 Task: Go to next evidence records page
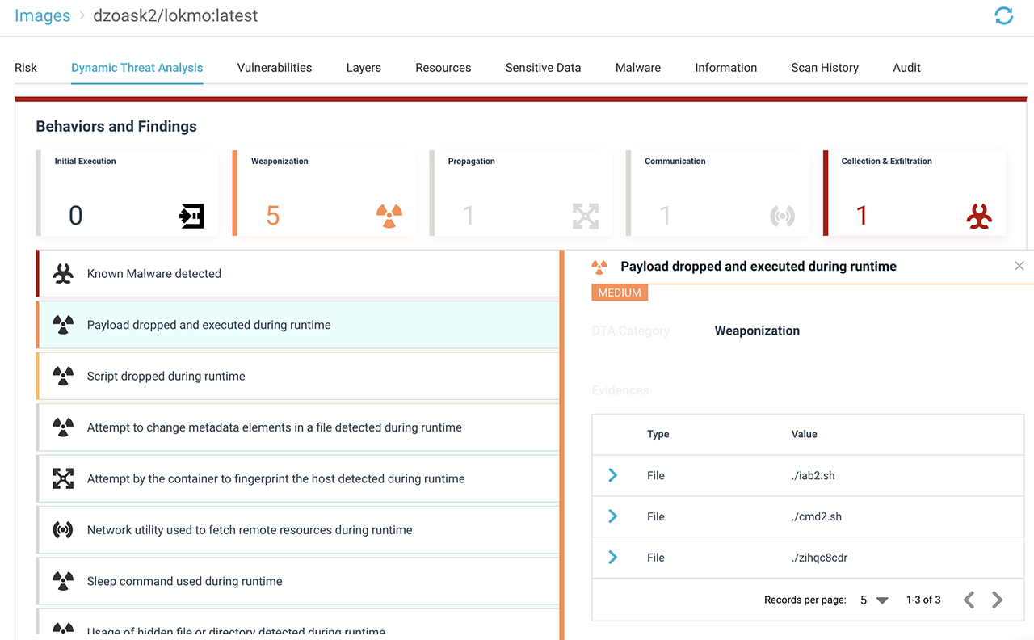point(998,600)
